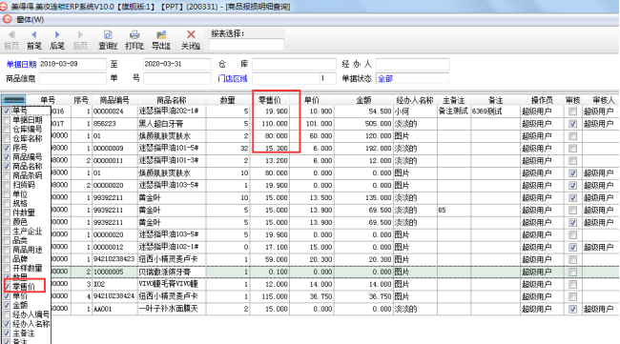Toggle 审核 checkbox in AA001 row
The image size is (620, 344).
tap(572, 309)
